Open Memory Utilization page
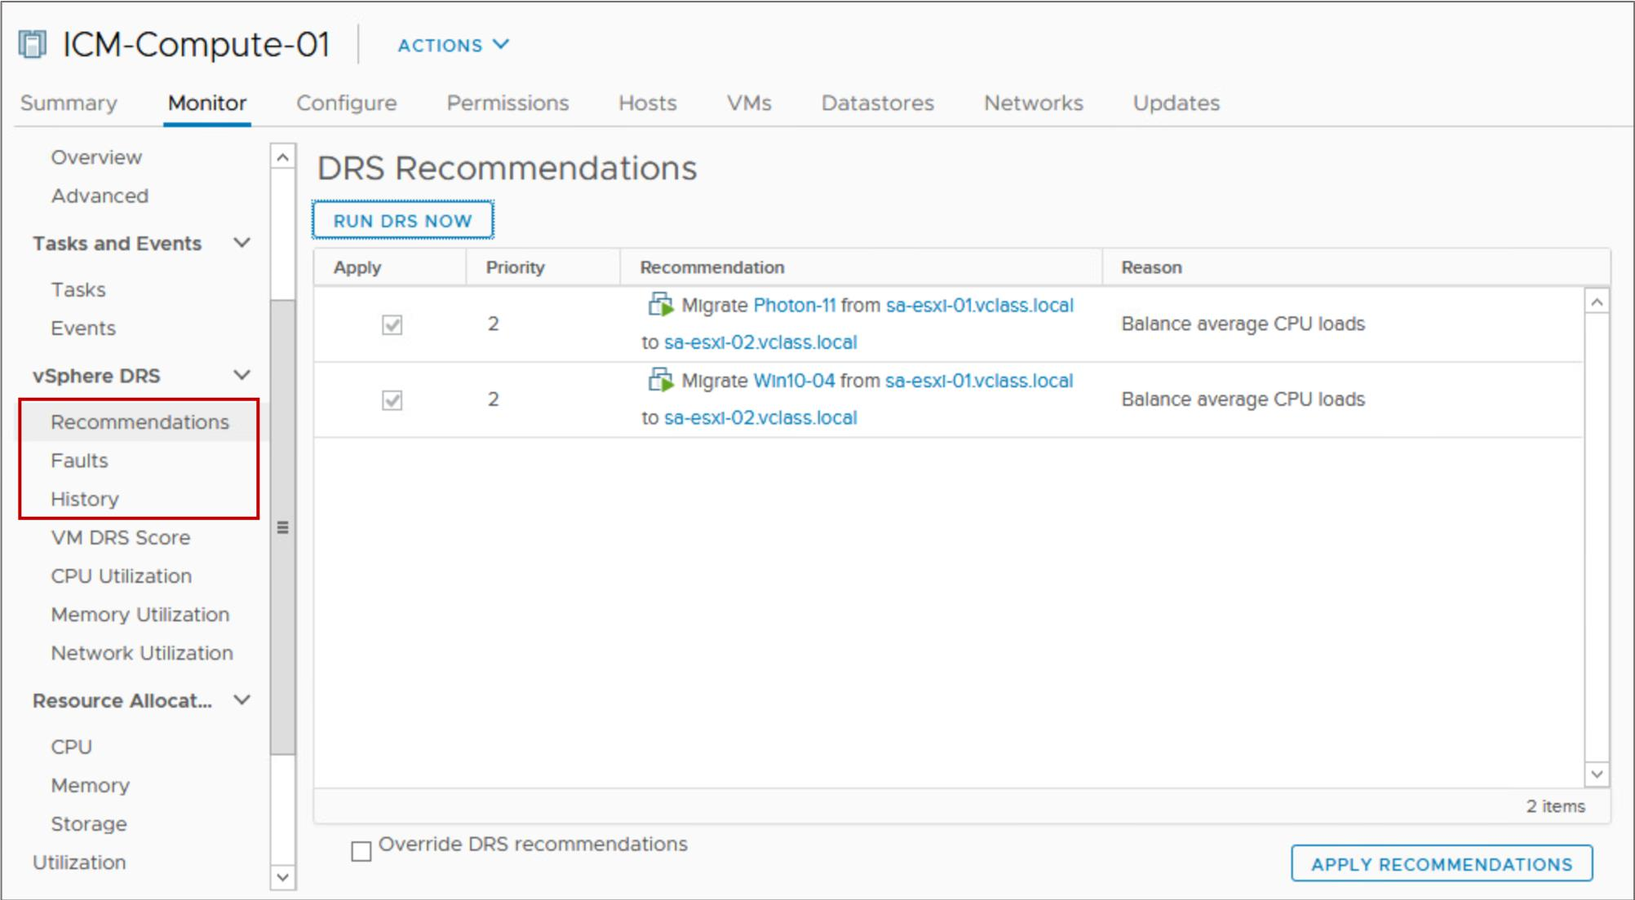This screenshot has height=900, width=1635. [140, 614]
